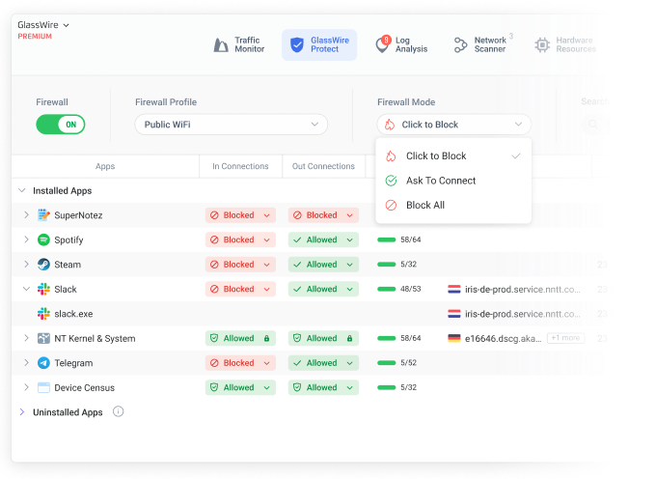Click the +1 more hosts button
The width and height of the screenshot is (656, 479).
click(x=565, y=338)
